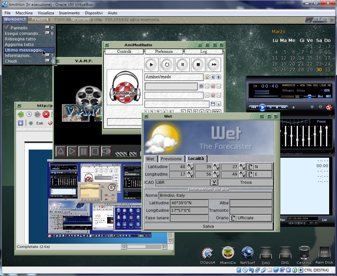Click the Trova button
This screenshot has width=337, height=276.
246,182
